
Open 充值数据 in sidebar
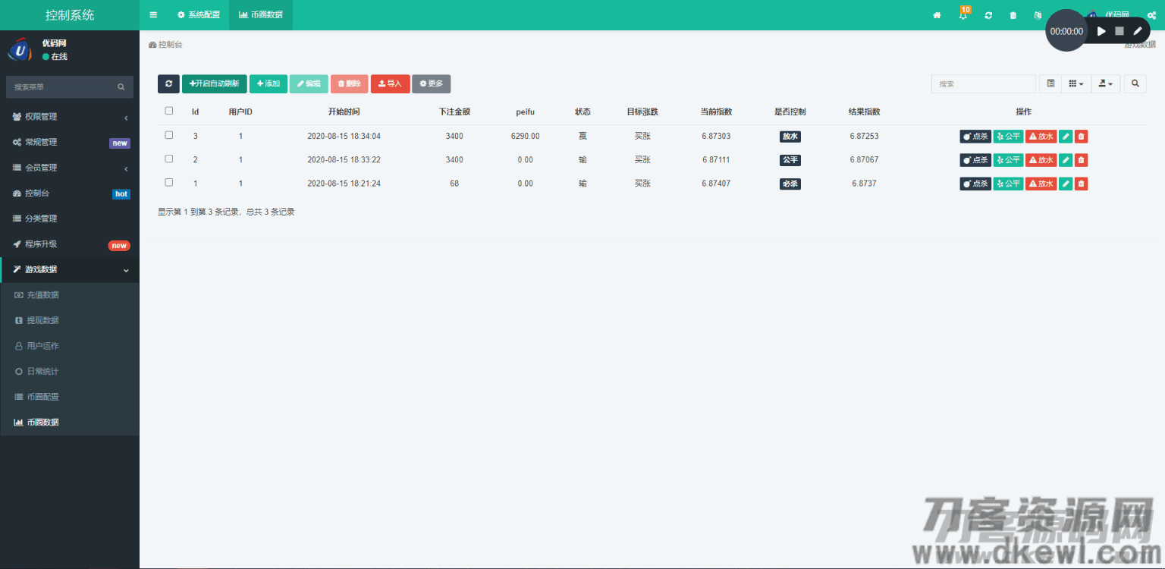(x=42, y=295)
